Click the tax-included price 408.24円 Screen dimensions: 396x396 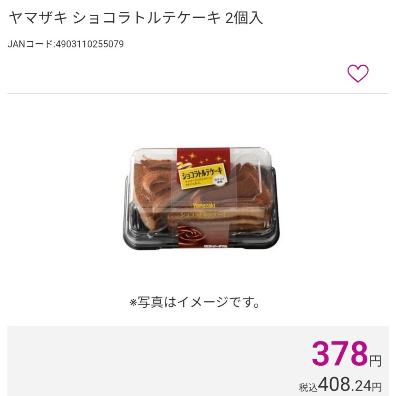tap(350, 385)
